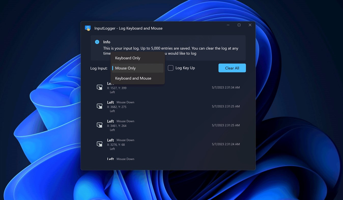Choose Keyboard and Mouse logging mode

tap(133, 78)
